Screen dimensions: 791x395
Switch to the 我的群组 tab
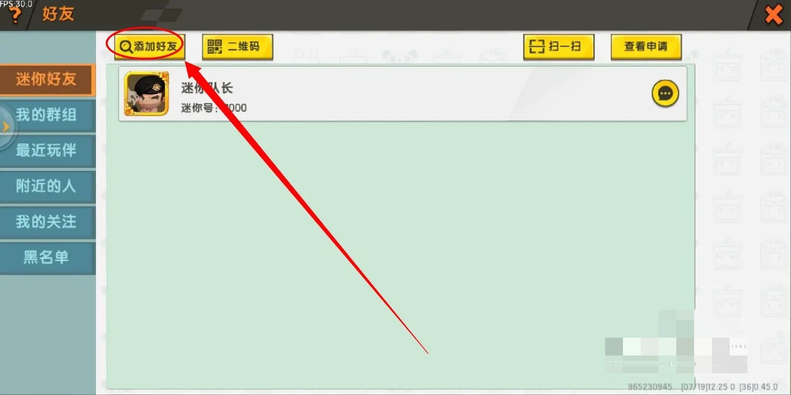[x=47, y=115]
